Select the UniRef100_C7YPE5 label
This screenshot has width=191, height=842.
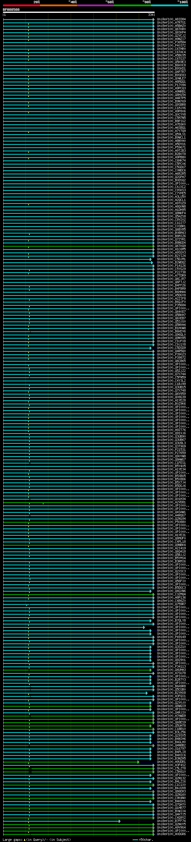tap(171, 193)
